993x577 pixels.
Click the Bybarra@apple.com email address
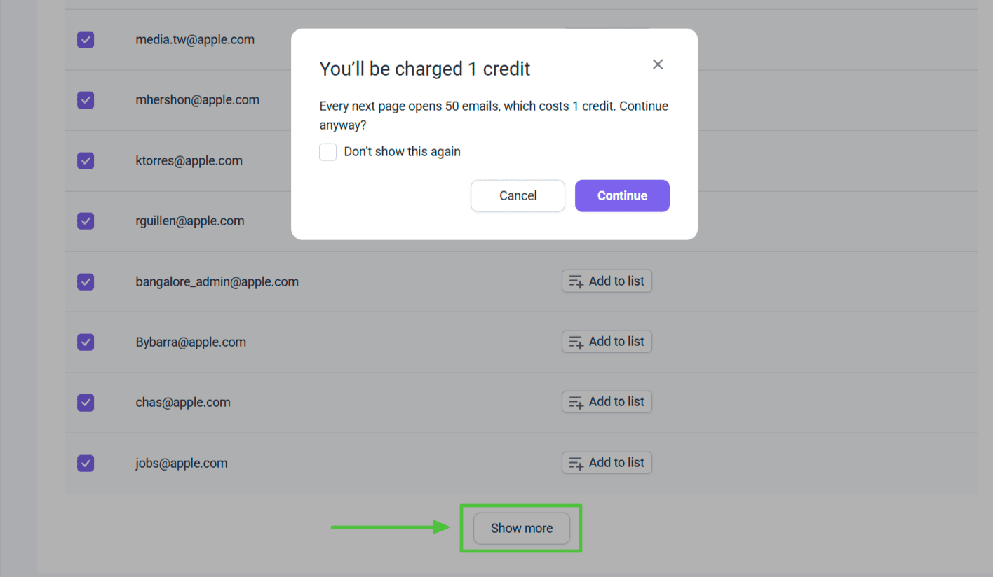[191, 342]
